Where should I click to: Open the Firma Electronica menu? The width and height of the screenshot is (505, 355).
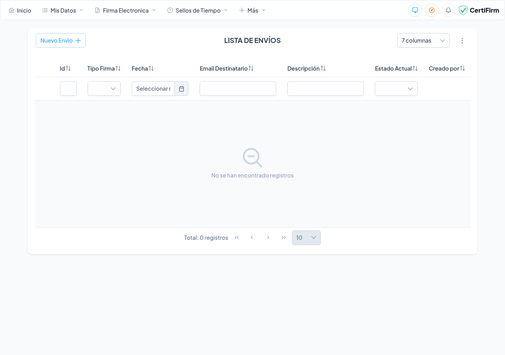click(125, 10)
